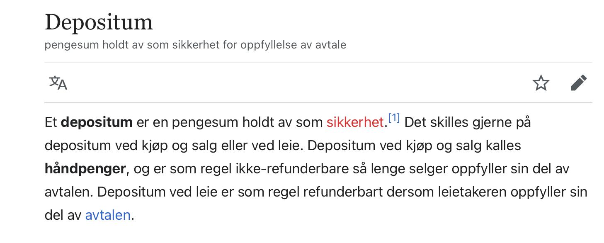The image size is (604, 243).
Task: Tap the star watchlist icon
Action: (541, 83)
